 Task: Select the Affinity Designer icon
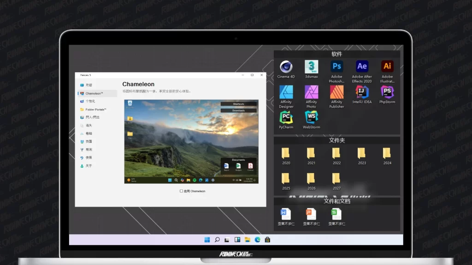point(286,92)
